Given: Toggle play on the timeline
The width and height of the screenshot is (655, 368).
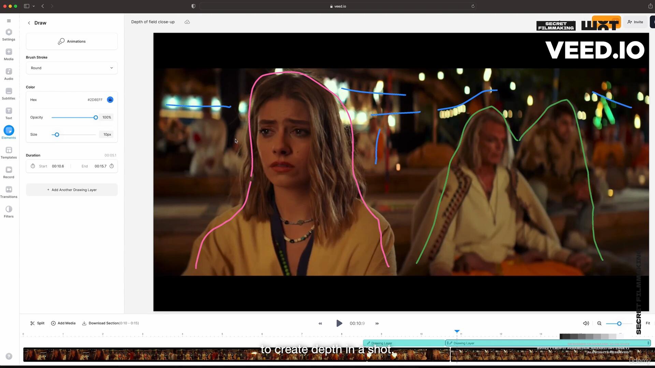Looking at the screenshot, I should tap(339, 323).
